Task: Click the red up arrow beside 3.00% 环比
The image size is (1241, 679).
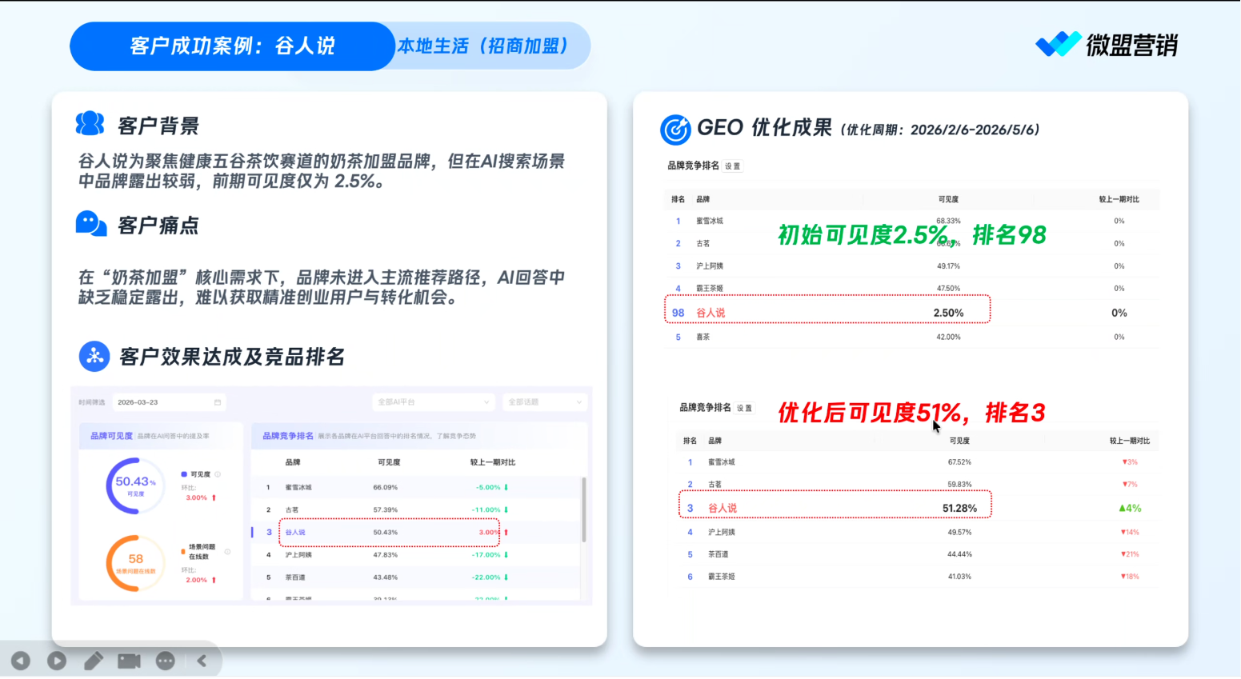Action: (x=214, y=497)
